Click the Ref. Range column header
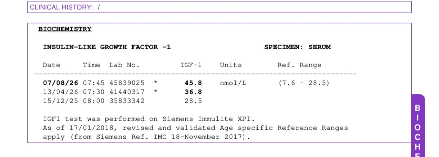The width and height of the screenshot is (439, 157). [299, 65]
